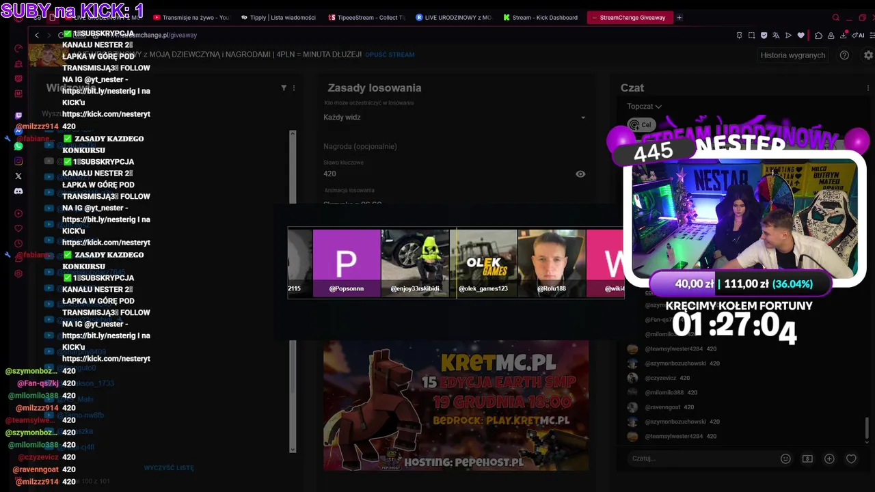This screenshot has height=492, width=875.
Task: Click the @Rolu188 participant card
Action: click(552, 263)
